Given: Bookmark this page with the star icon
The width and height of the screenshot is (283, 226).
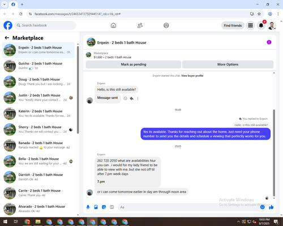Looking at the screenshot, I should point(259,14).
